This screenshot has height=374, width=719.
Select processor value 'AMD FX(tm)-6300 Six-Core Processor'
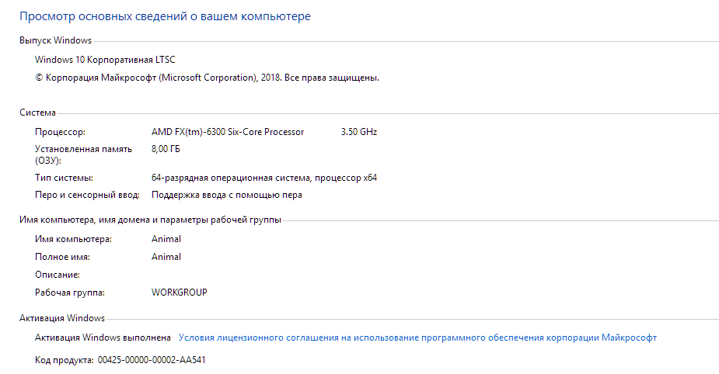pyautogui.click(x=228, y=132)
